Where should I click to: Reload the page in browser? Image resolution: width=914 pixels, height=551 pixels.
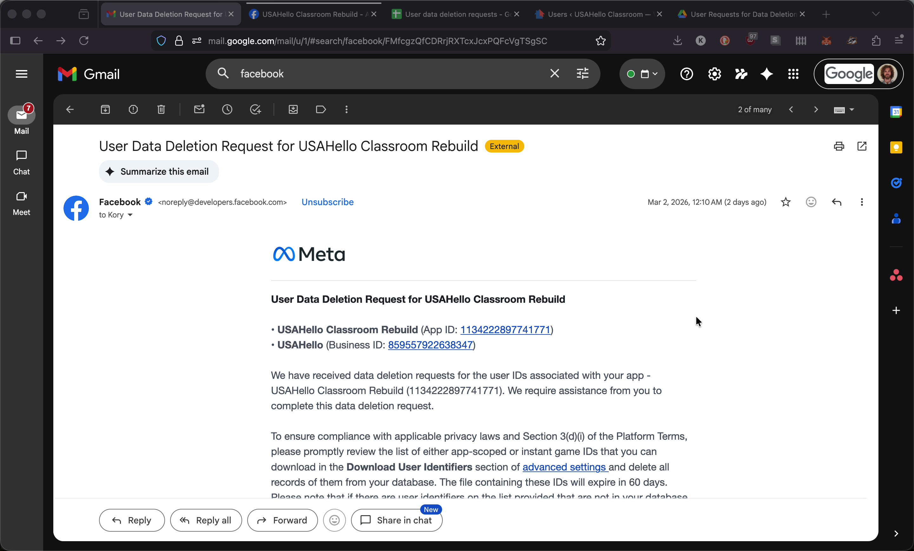[84, 40]
